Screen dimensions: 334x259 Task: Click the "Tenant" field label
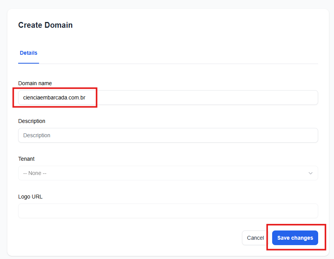pyautogui.click(x=26, y=159)
